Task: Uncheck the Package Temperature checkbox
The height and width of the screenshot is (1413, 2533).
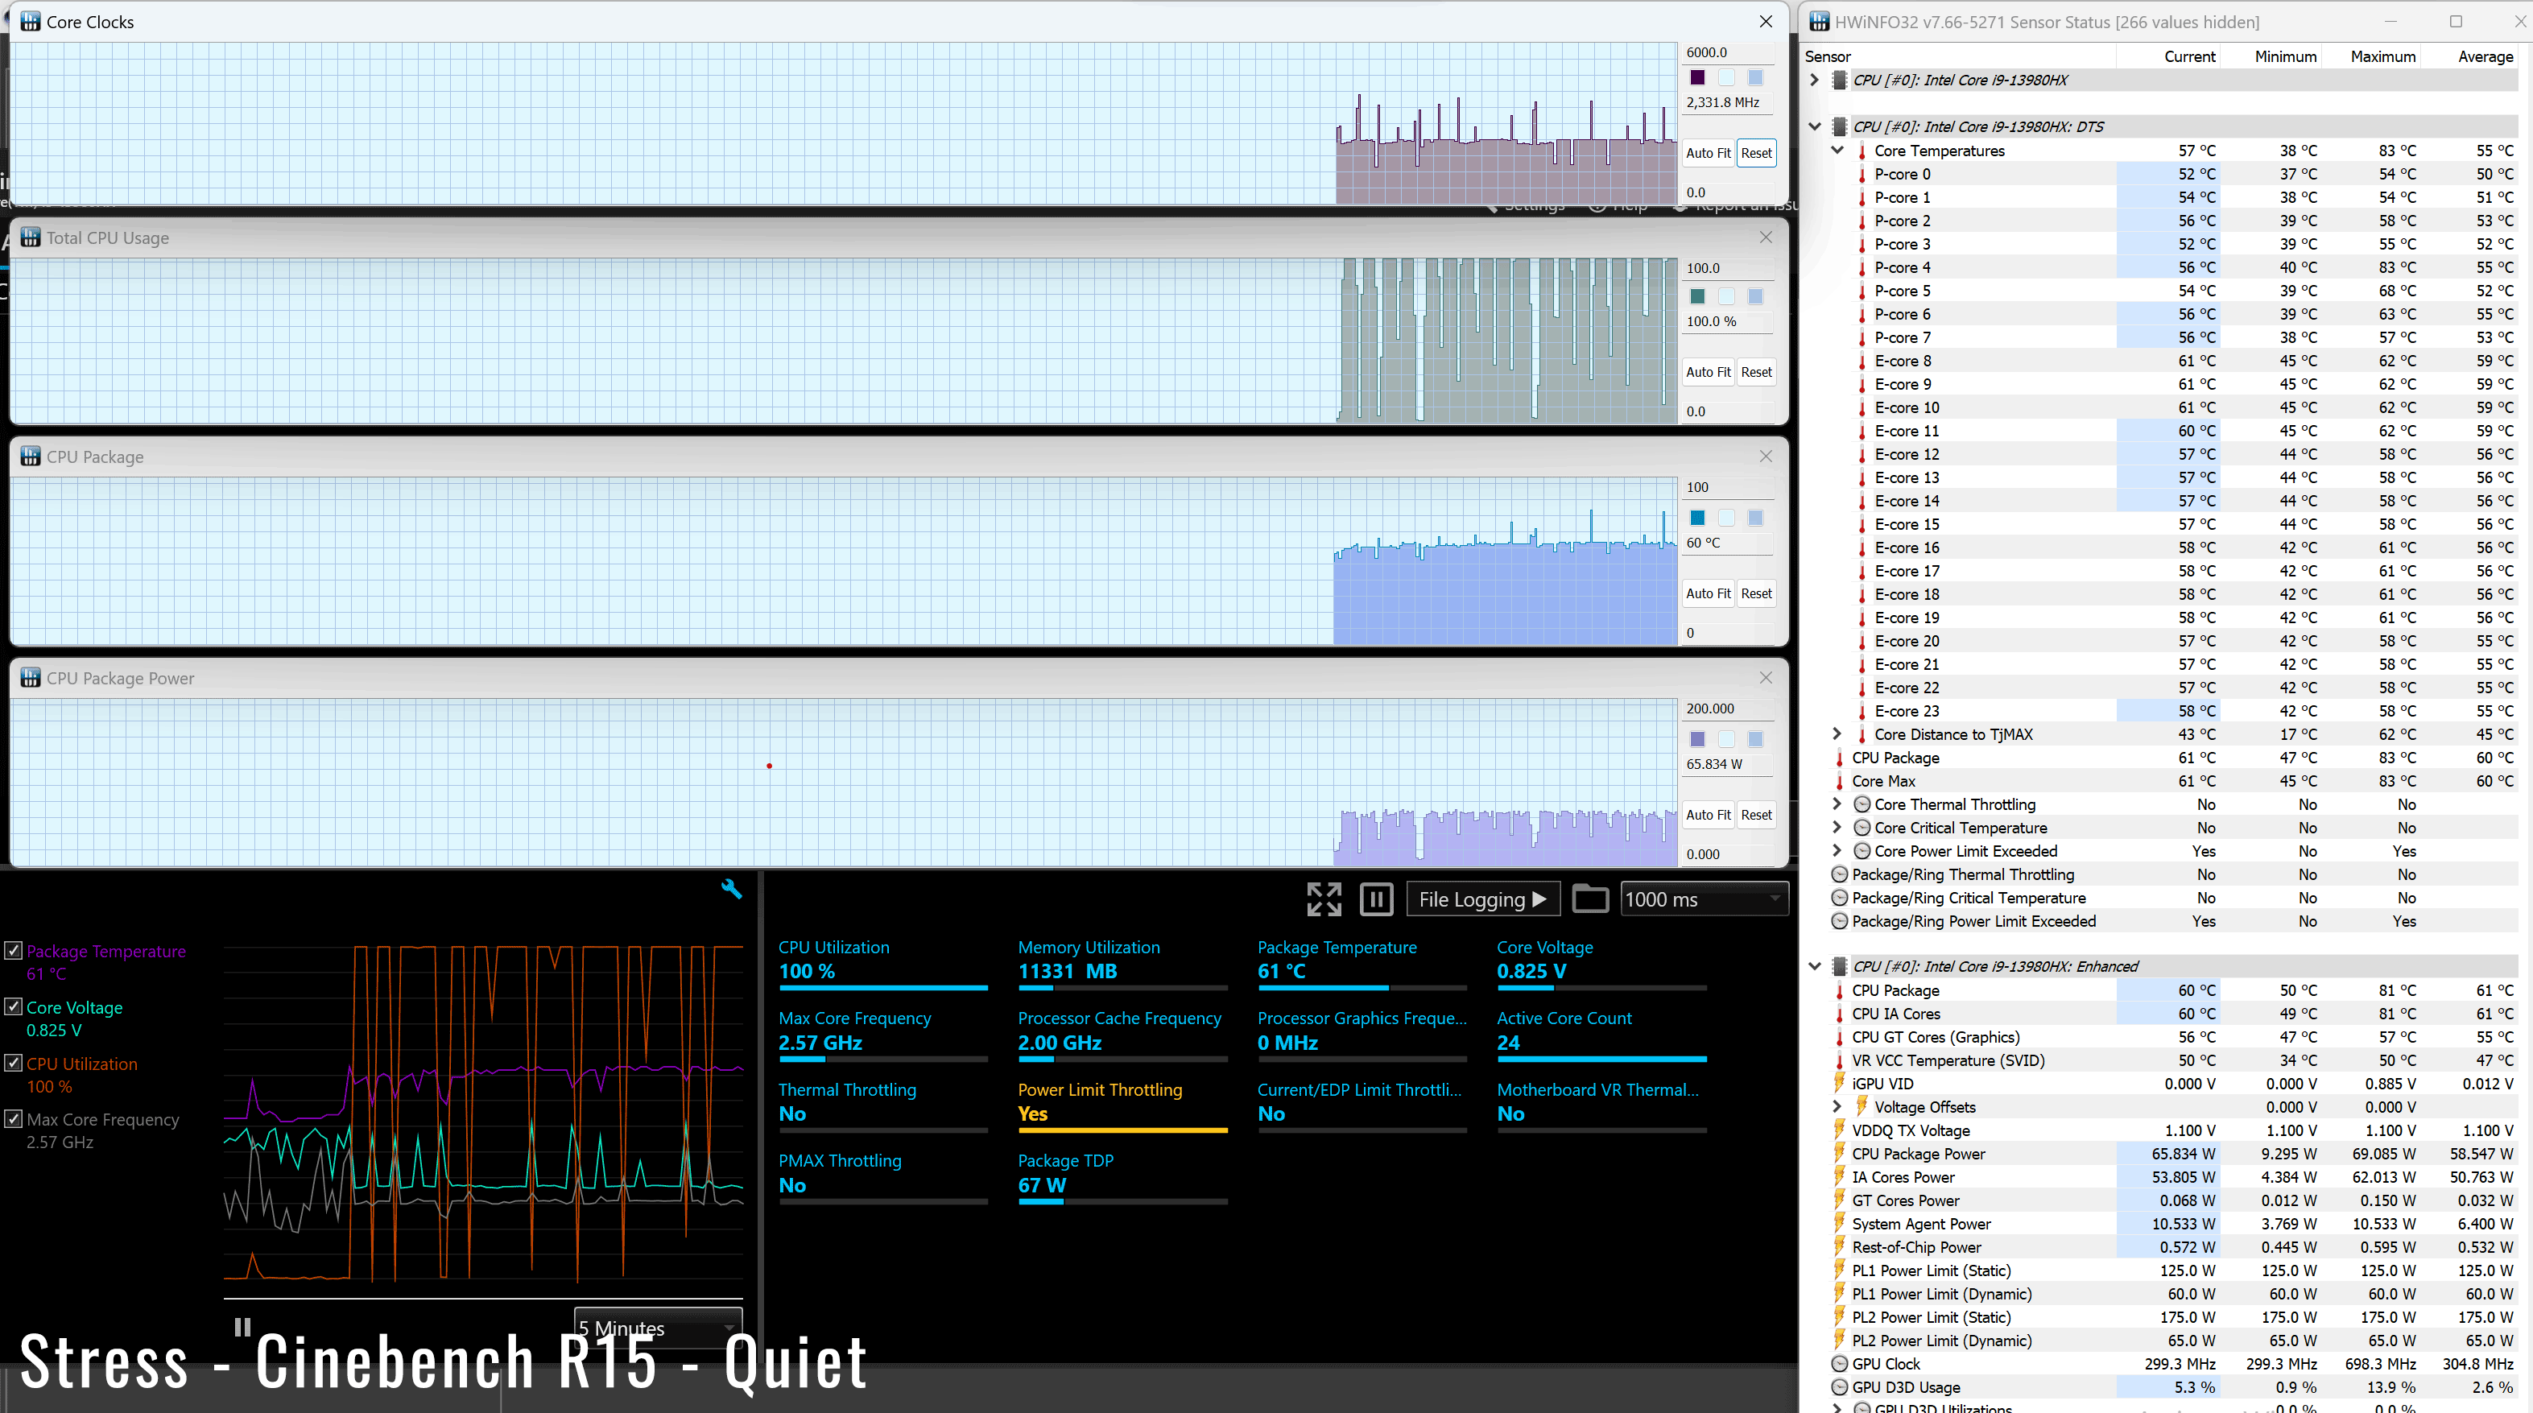Action: [14, 951]
